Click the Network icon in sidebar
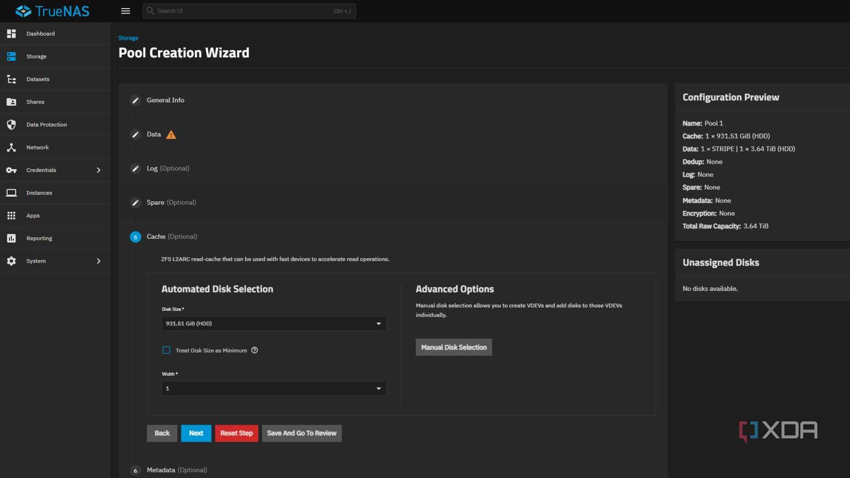This screenshot has height=478, width=850. (11, 148)
